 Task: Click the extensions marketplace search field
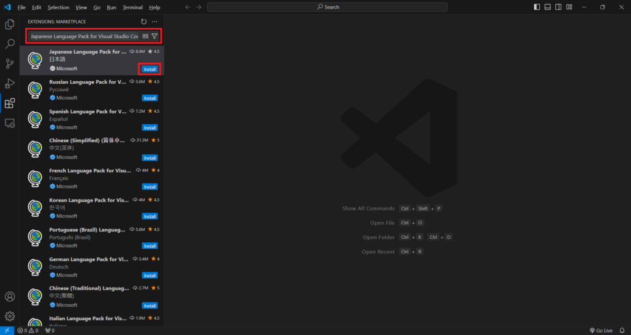coord(83,36)
